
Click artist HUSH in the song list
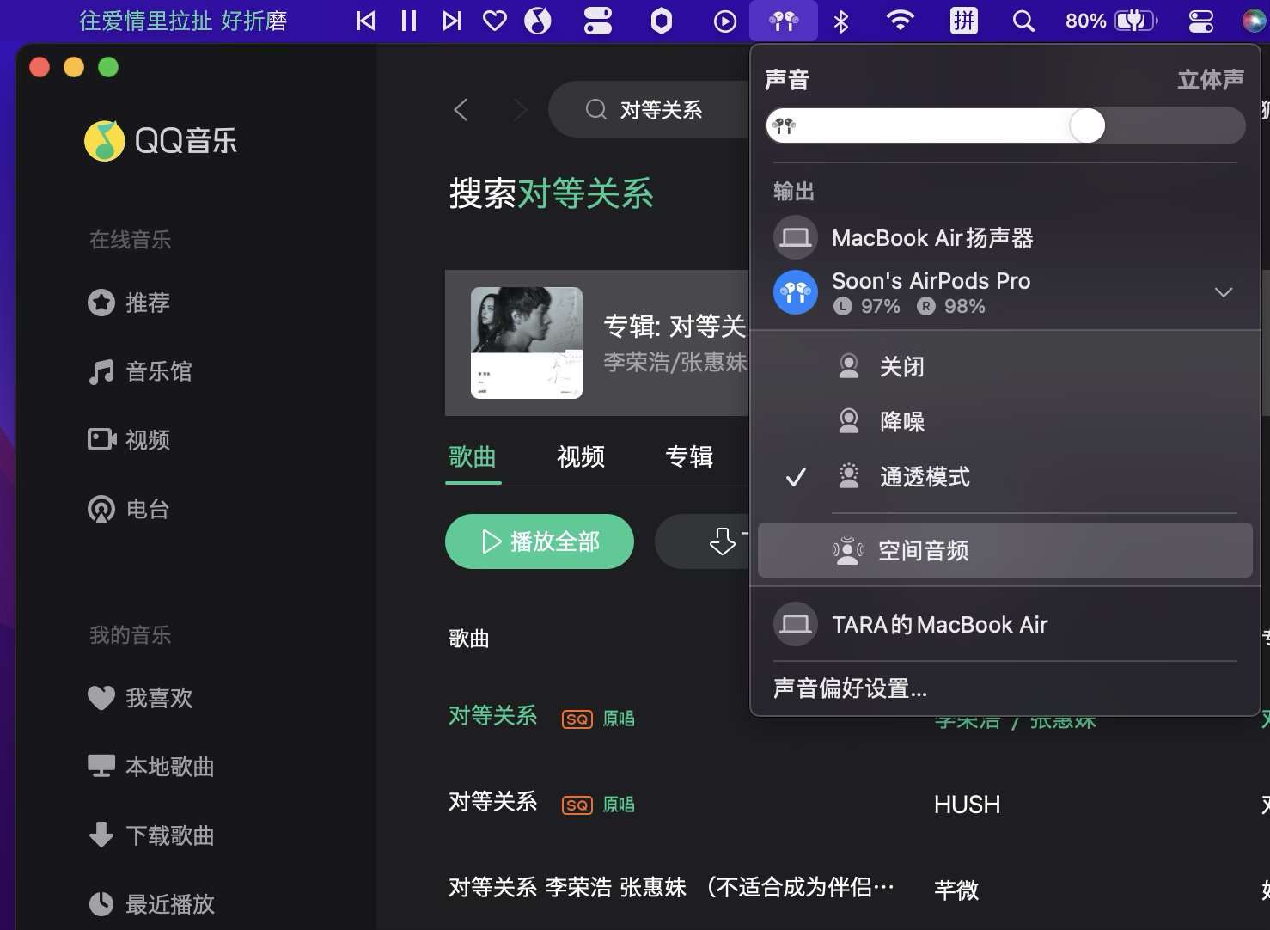coord(968,805)
